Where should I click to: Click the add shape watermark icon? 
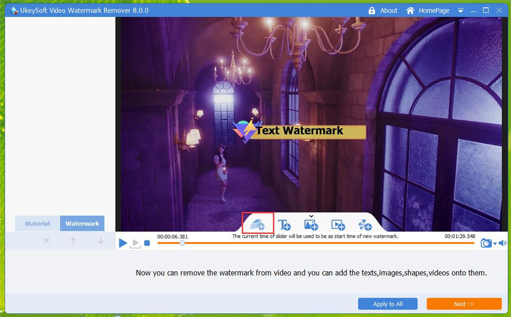[365, 225]
